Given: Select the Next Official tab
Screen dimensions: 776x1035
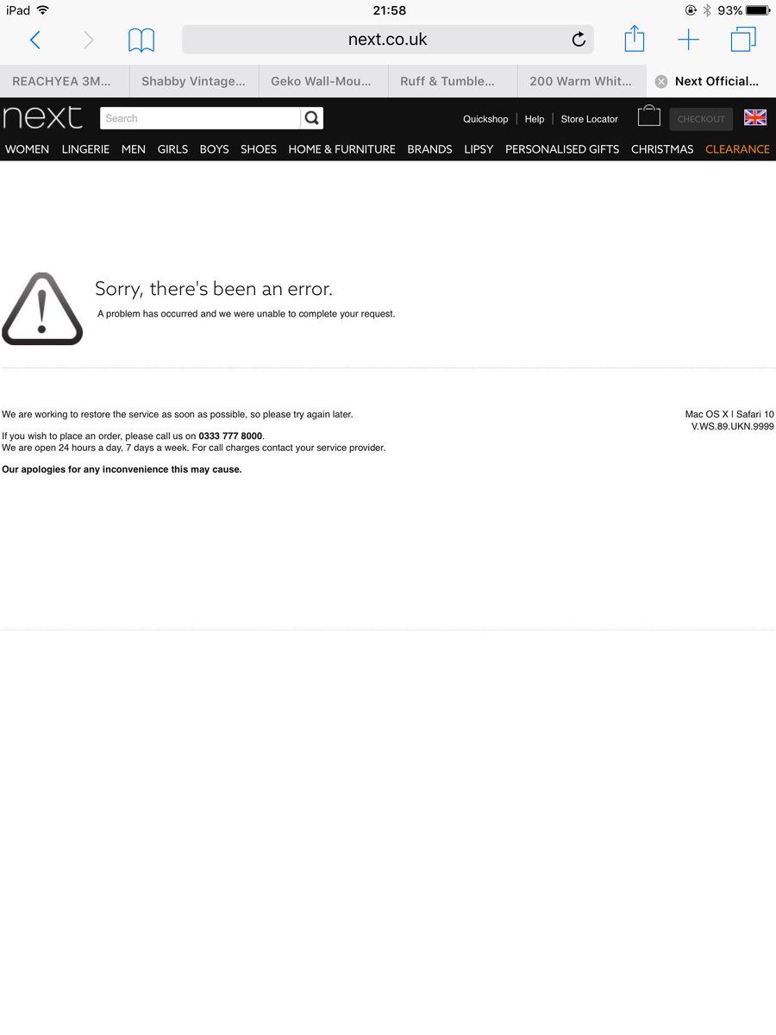Looking at the screenshot, I should [x=711, y=81].
